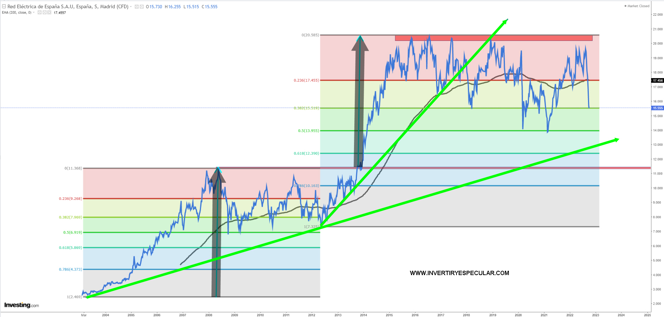Open the EMA indicator settings gear
The image size is (664, 317).
(x=44, y=13)
